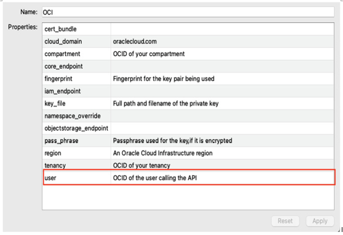343x235 pixels.
Task: Edit the fingerprint property value
Action: [222, 79]
